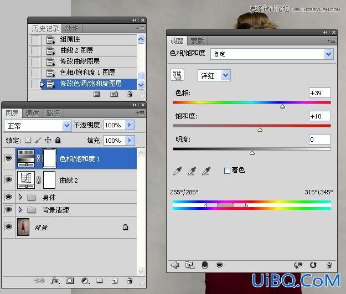This screenshot has height=294, width=346.
Task: Lock image pixels brush icon
Action: (38, 140)
